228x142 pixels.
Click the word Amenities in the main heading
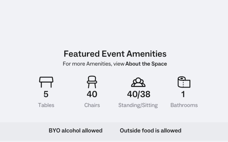click(146, 54)
